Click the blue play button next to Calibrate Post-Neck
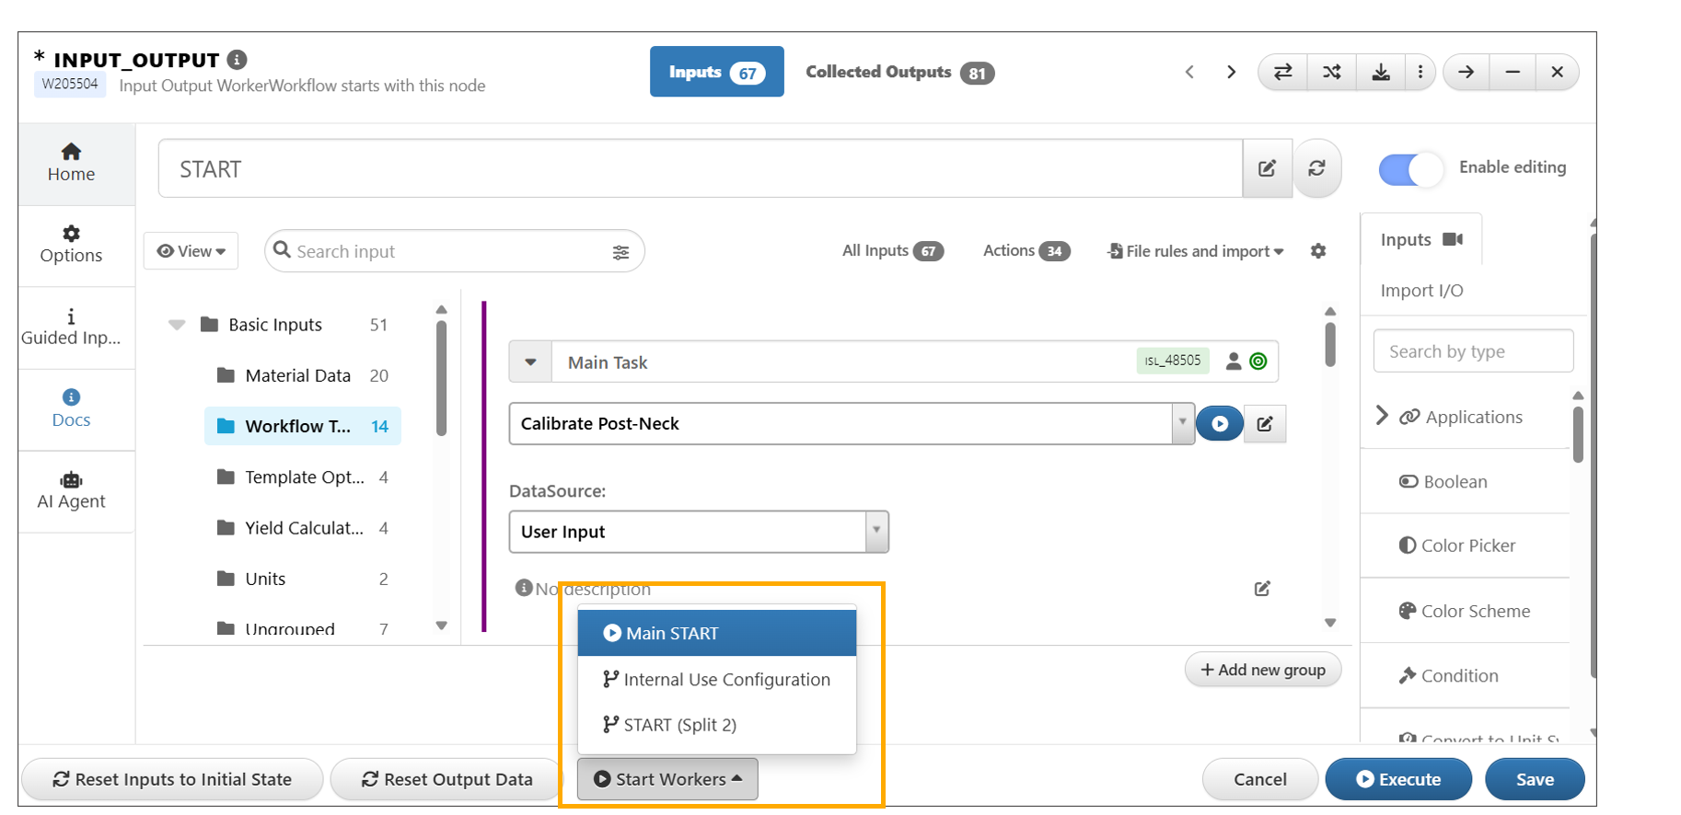The width and height of the screenshot is (1681, 815). coord(1219,424)
